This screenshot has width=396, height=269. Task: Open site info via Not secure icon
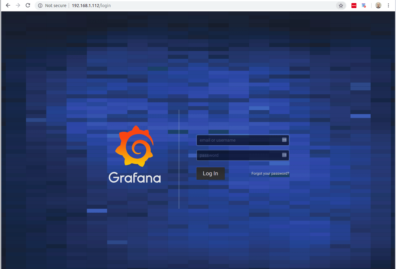pos(40,6)
